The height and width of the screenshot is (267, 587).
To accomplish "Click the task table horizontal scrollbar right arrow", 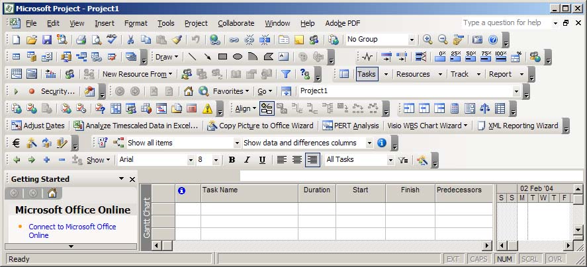I will 486,246.
